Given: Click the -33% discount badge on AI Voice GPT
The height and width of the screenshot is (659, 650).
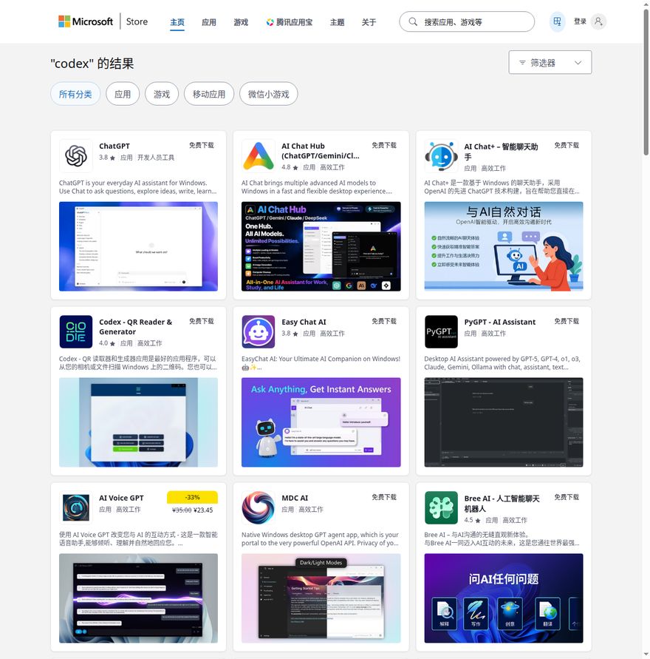Looking at the screenshot, I should pos(192,497).
